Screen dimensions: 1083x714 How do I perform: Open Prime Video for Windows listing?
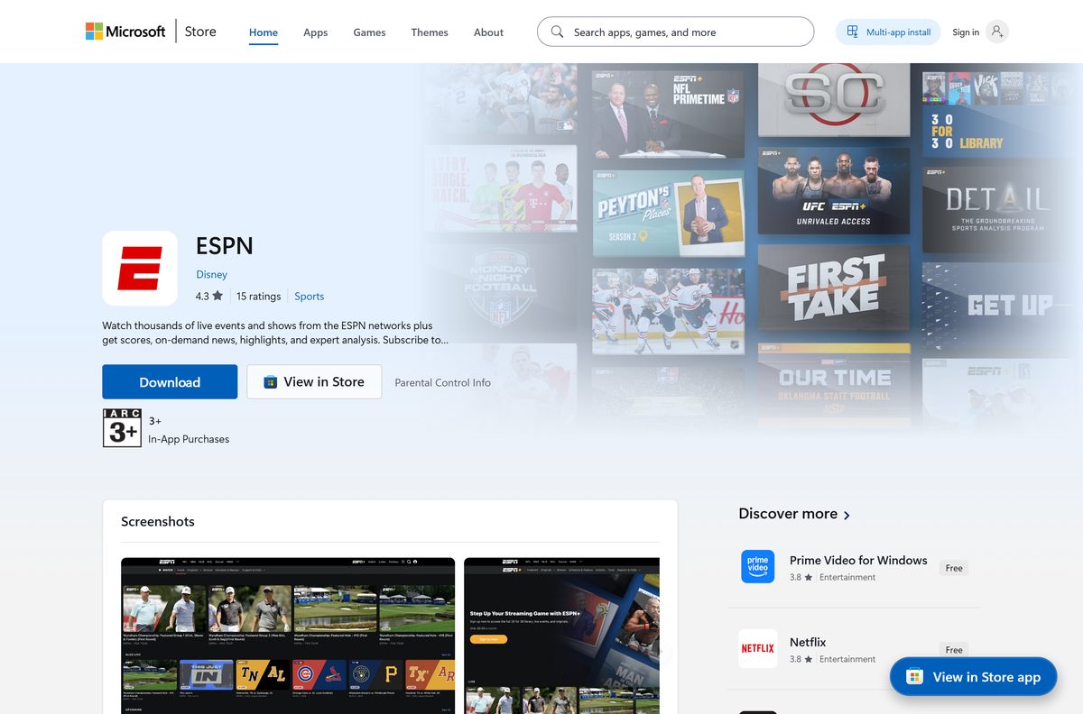pyautogui.click(x=858, y=560)
